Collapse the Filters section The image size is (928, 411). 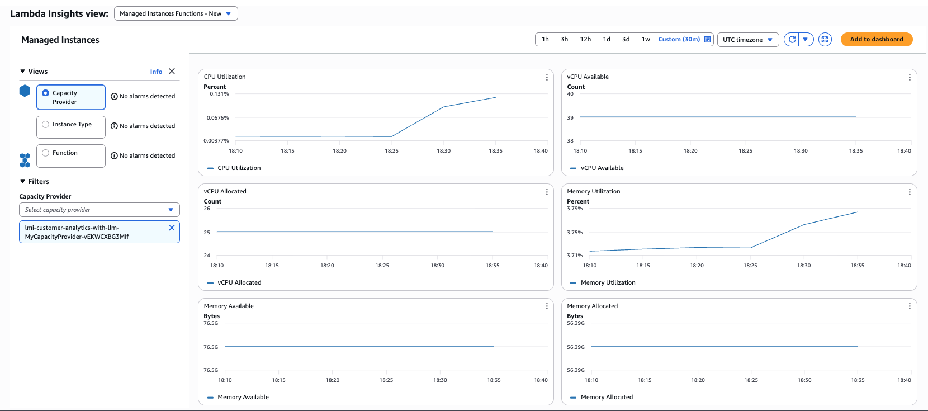point(23,182)
